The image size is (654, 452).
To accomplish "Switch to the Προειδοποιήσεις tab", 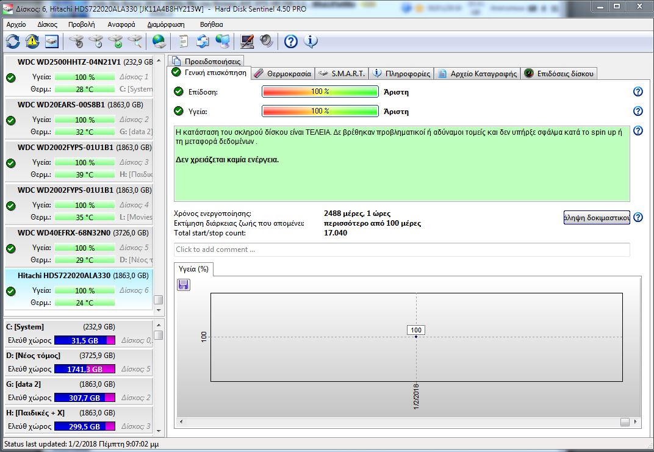I will [x=206, y=61].
